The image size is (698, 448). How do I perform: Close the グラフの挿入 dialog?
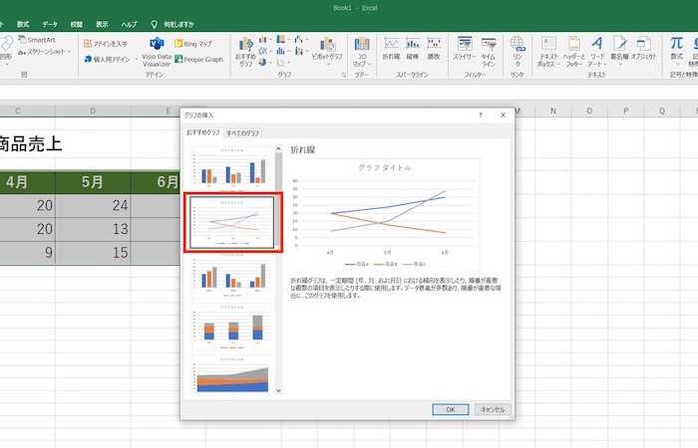point(503,115)
